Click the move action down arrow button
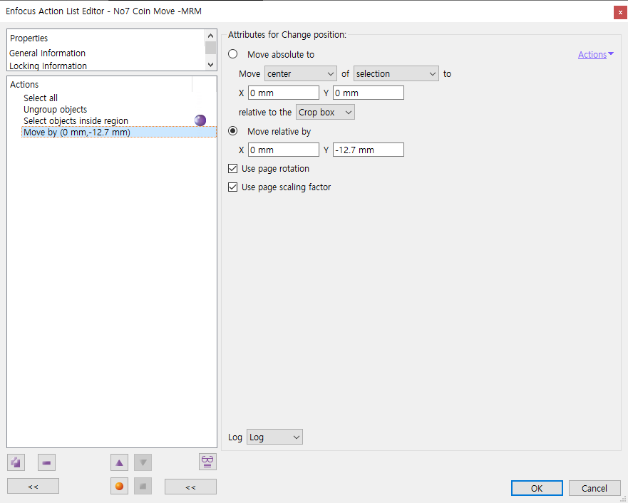 (x=143, y=462)
